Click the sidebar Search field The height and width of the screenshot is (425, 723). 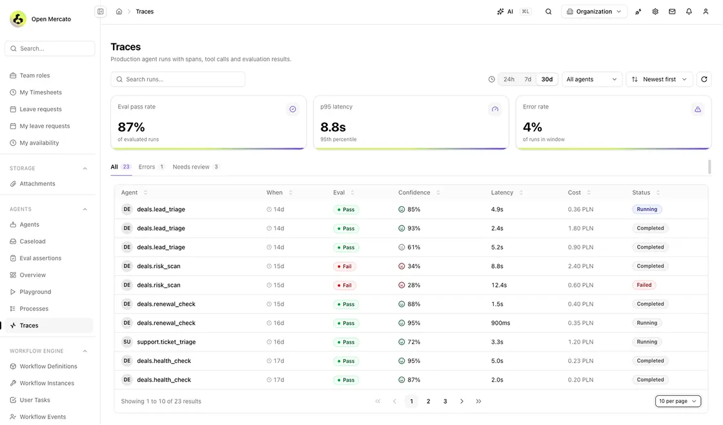point(50,48)
